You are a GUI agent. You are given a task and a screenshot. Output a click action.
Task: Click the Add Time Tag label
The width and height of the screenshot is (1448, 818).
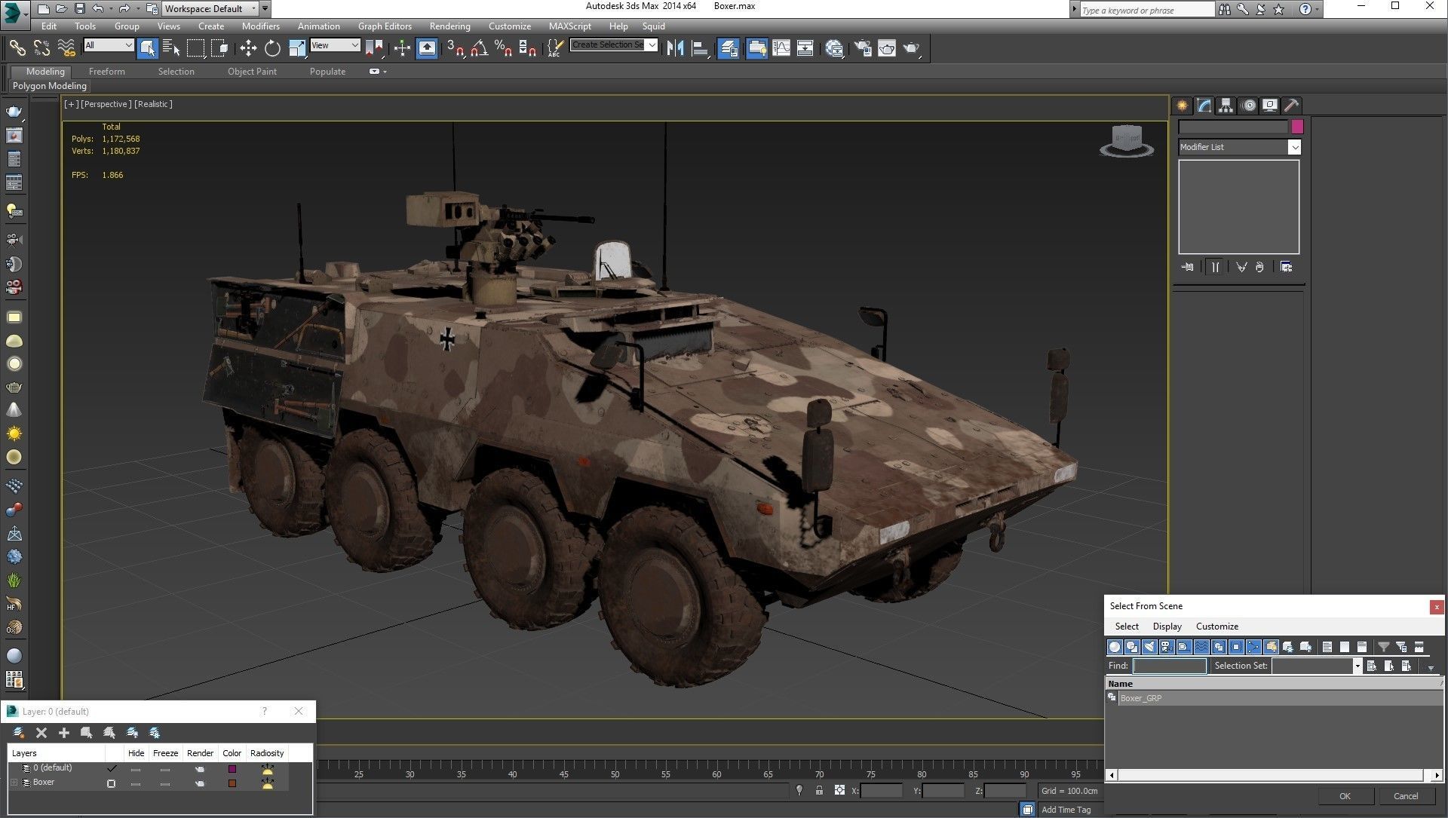pyautogui.click(x=1066, y=810)
